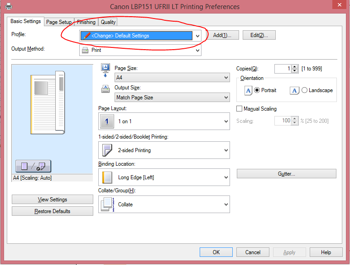
Task: Open the Binding Location dropdown
Action: (x=164, y=177)
